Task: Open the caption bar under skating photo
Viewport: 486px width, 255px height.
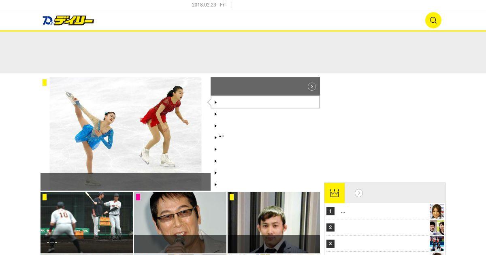Action: 126,182
